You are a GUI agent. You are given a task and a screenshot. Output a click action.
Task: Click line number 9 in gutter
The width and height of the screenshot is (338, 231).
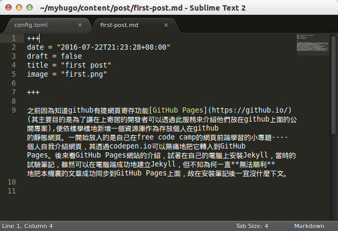pyautogui.click(x=14, y=110)
